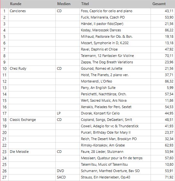Select title Monteverdi, L'Orfeo

[115, 82]
